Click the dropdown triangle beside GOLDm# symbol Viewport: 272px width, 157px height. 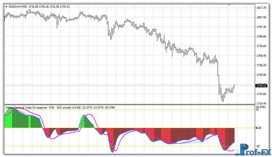[6, 7]
